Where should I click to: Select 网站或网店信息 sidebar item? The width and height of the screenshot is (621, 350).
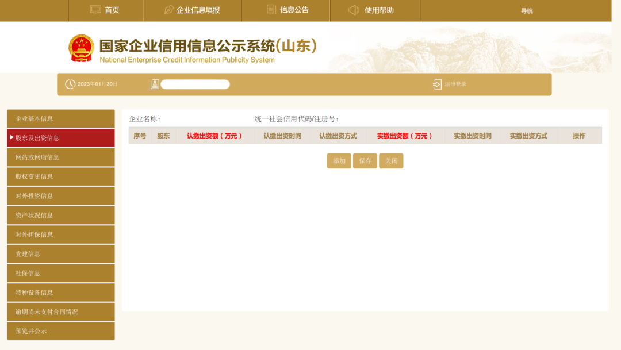click(x=61, y=157)
